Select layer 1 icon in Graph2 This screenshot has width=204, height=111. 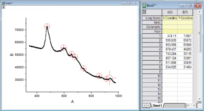pyautogui.click(x=3, y=7)
